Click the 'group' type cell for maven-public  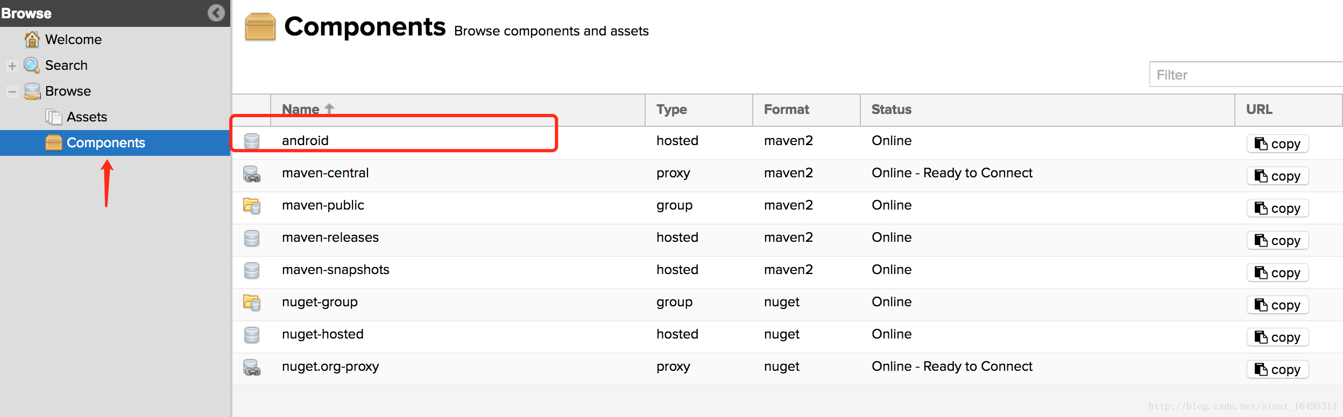click(674, 205)
